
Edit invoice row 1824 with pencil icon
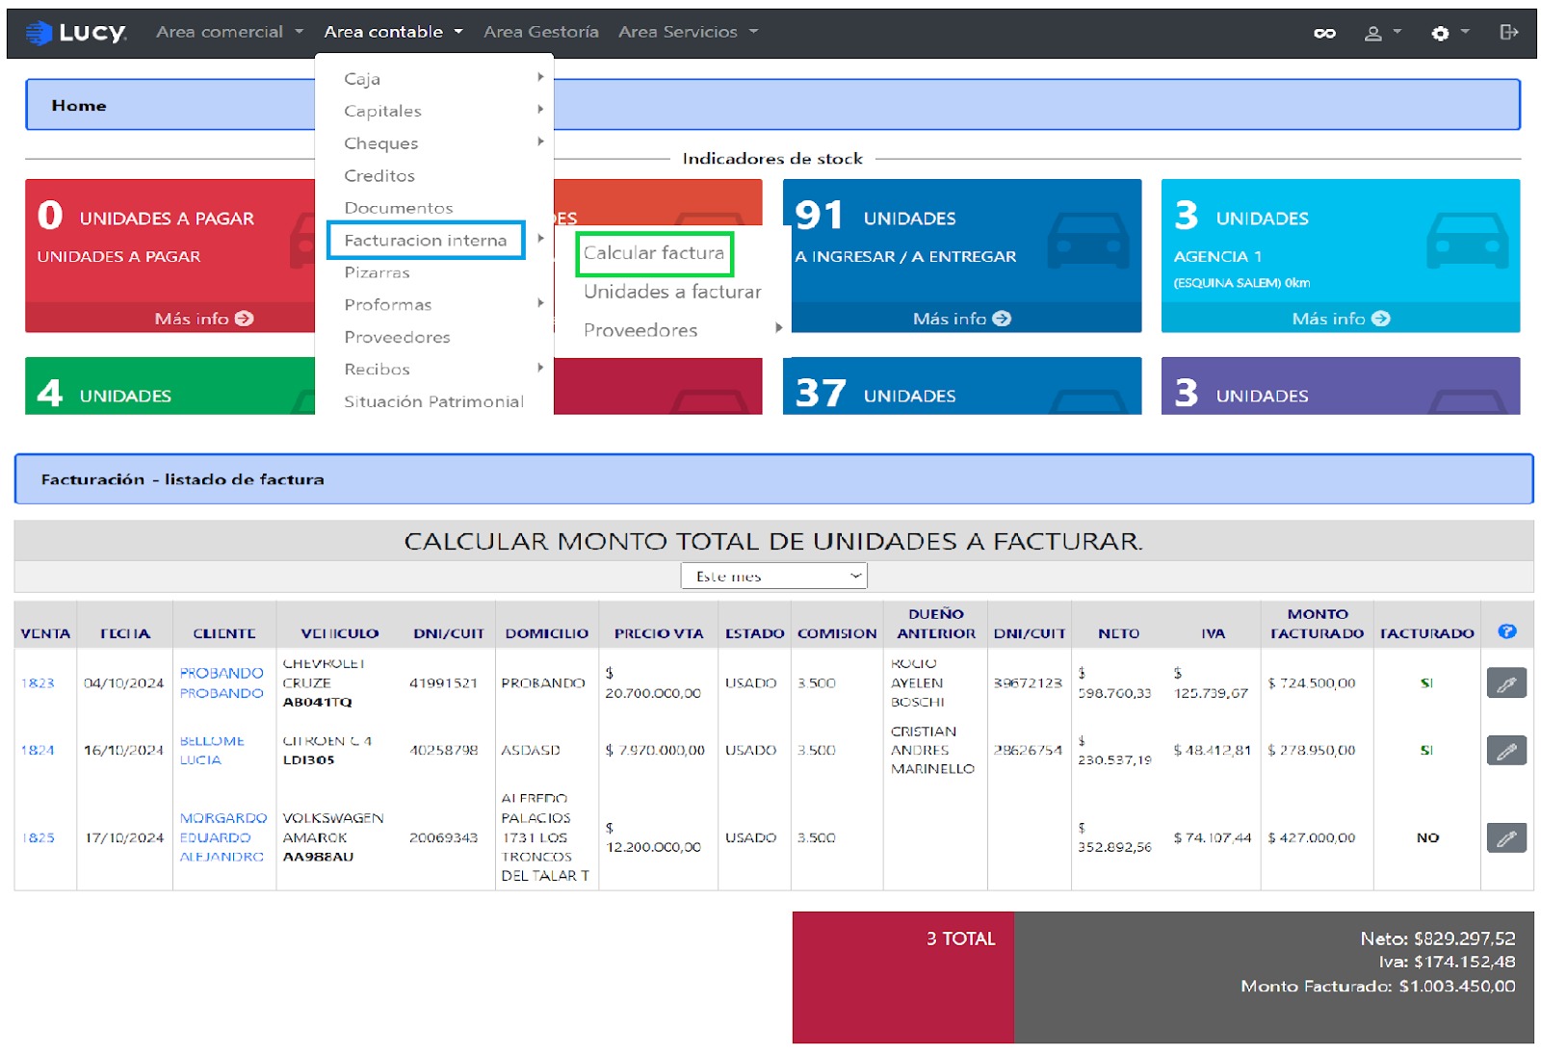point(1506,750)
